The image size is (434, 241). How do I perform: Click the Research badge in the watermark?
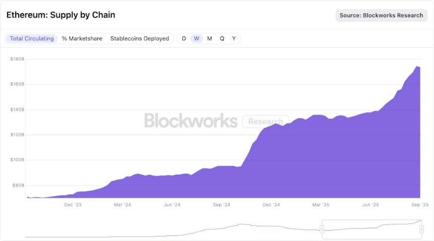coord(265,122)
